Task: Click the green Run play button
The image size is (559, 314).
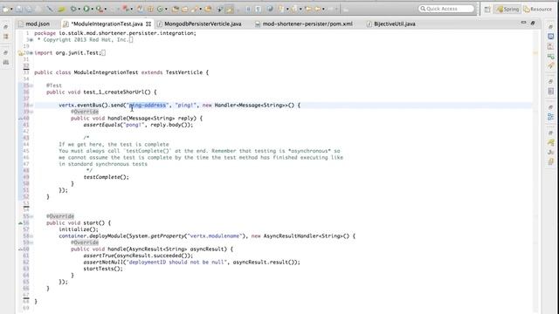Action: coord(86,9)
